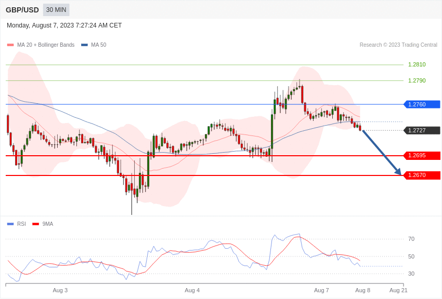Click the RSI 70 level label
Image resolution: width=442 pixels, height=299 pixels.
(411, 239)
